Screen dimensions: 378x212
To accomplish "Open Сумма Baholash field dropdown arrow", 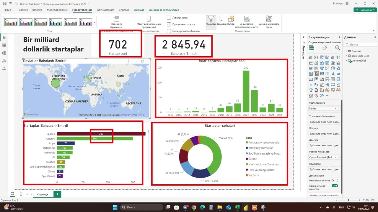I will [336, 157].
